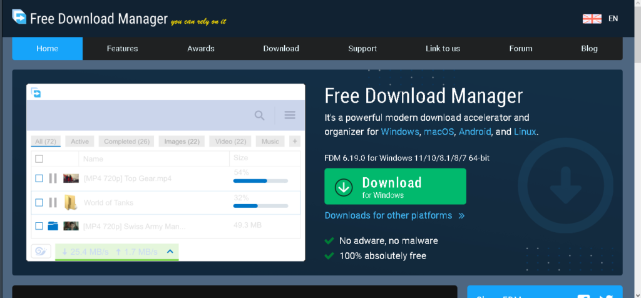Click the Top Gear 54% progress bar
This screenshot has height=298, width=641.
(260, 181)
